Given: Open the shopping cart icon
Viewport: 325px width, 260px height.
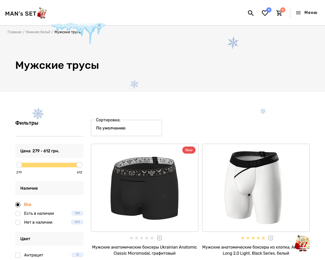Looking at the screenshot, I should pos(279,13).
